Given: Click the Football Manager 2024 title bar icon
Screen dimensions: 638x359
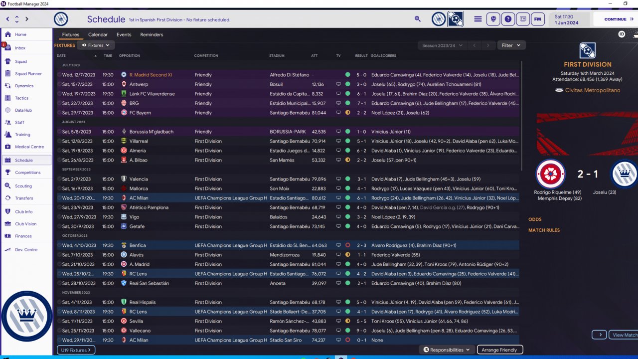Looking at the screenshot, I should pos(3,3).
